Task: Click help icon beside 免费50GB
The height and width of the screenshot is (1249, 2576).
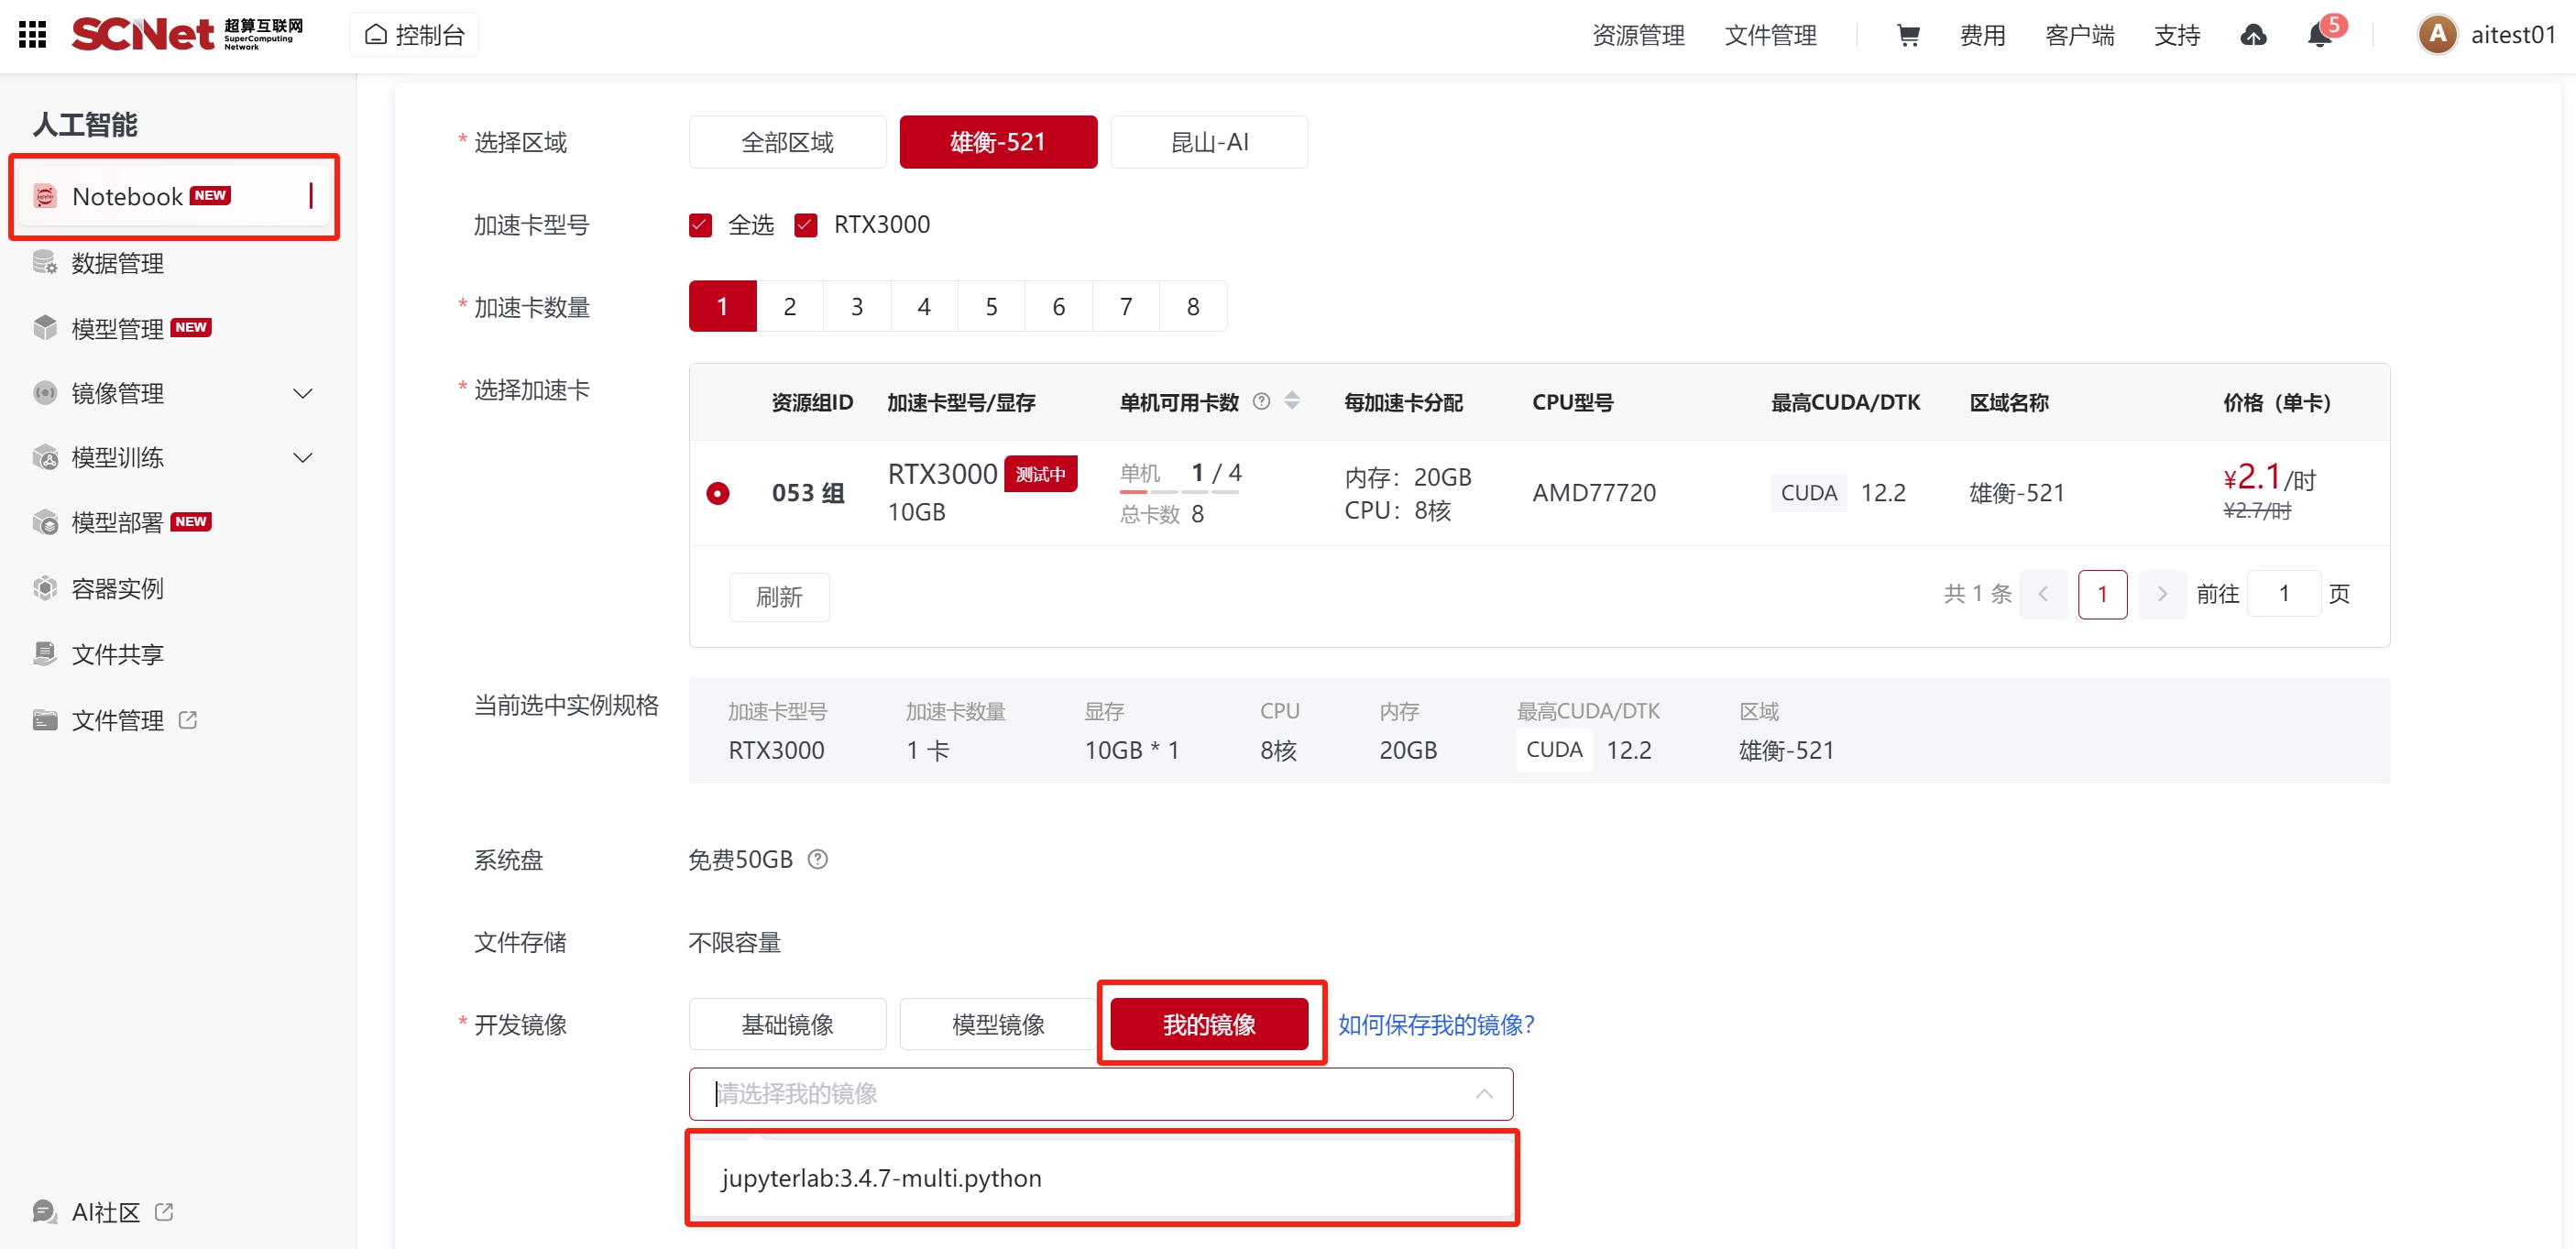Action: [x=817, y=859]
